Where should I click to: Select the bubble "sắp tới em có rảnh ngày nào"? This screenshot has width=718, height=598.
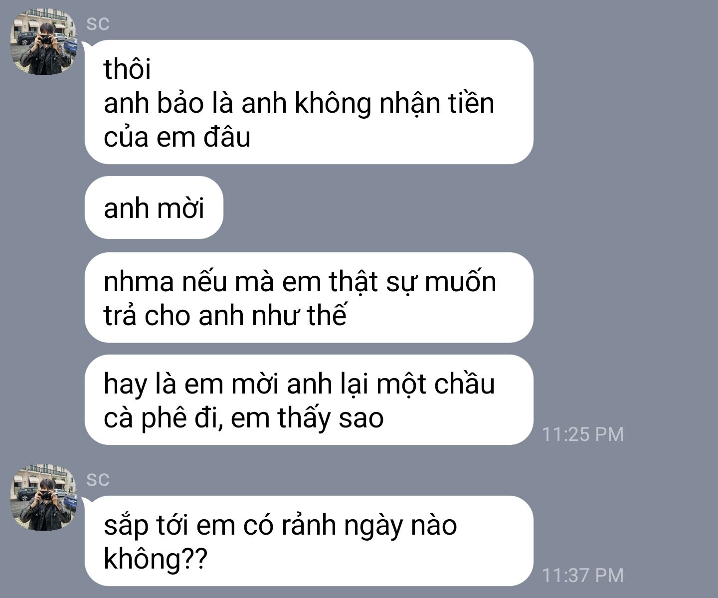[309, 541]
